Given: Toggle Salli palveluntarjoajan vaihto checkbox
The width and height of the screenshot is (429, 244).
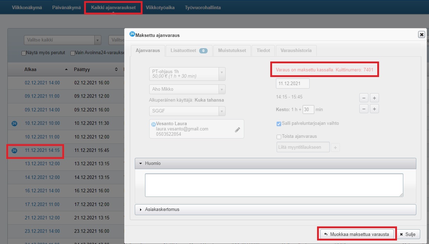Looking at the screenshot, I should [279, 124].
